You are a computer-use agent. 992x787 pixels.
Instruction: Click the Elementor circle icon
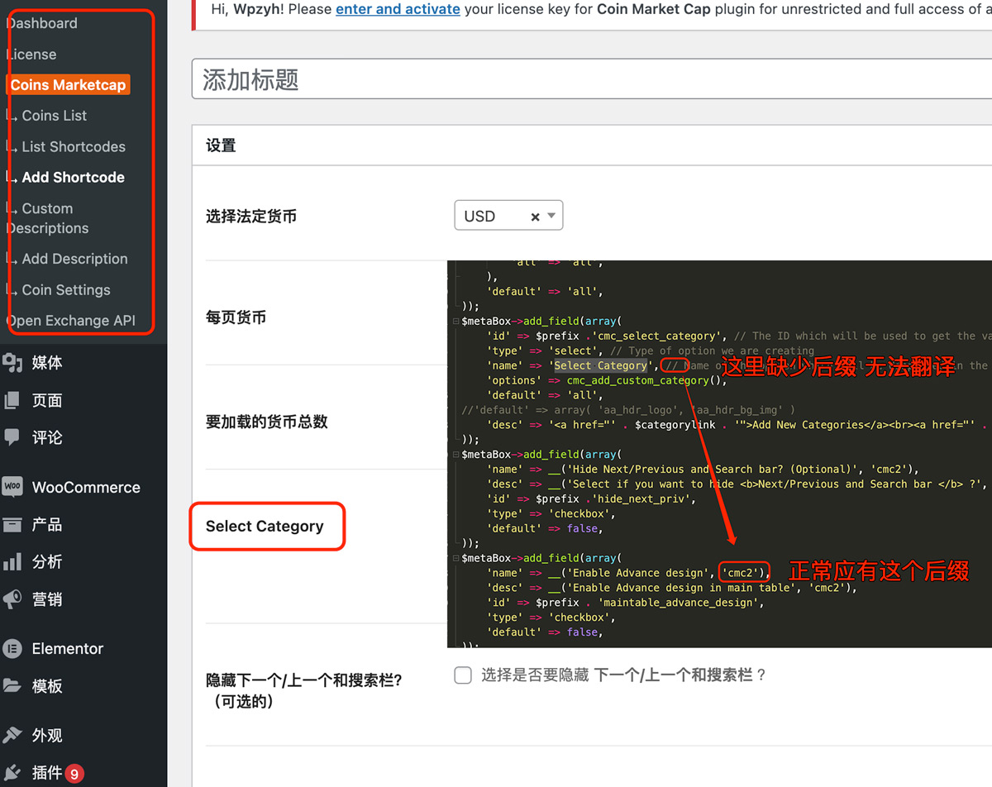[12, 649]
